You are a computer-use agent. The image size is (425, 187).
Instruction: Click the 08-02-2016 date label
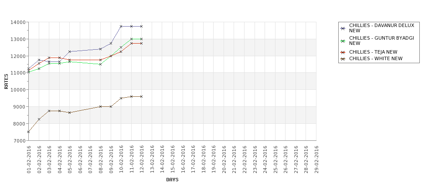tap(101, 160)
